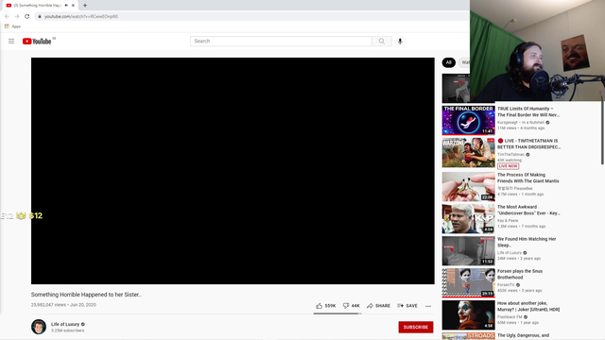The image size is (605, 340).
Task: Open The Final Border video thumbnail
Action: pos(469,120)
